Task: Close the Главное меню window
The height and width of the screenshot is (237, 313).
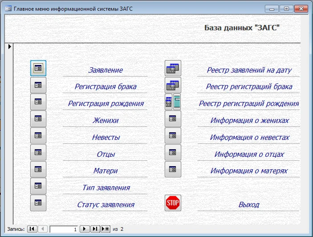Action: pyautogui.click(x=301, y=9)
